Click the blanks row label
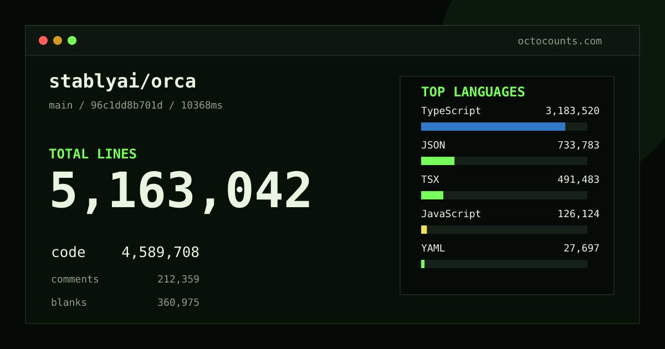Screen dimensions: 665x349 (x=69, y=302)
